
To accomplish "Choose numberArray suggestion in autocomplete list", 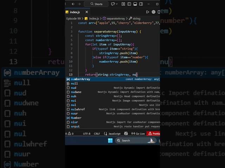I will tap(113, 79).
